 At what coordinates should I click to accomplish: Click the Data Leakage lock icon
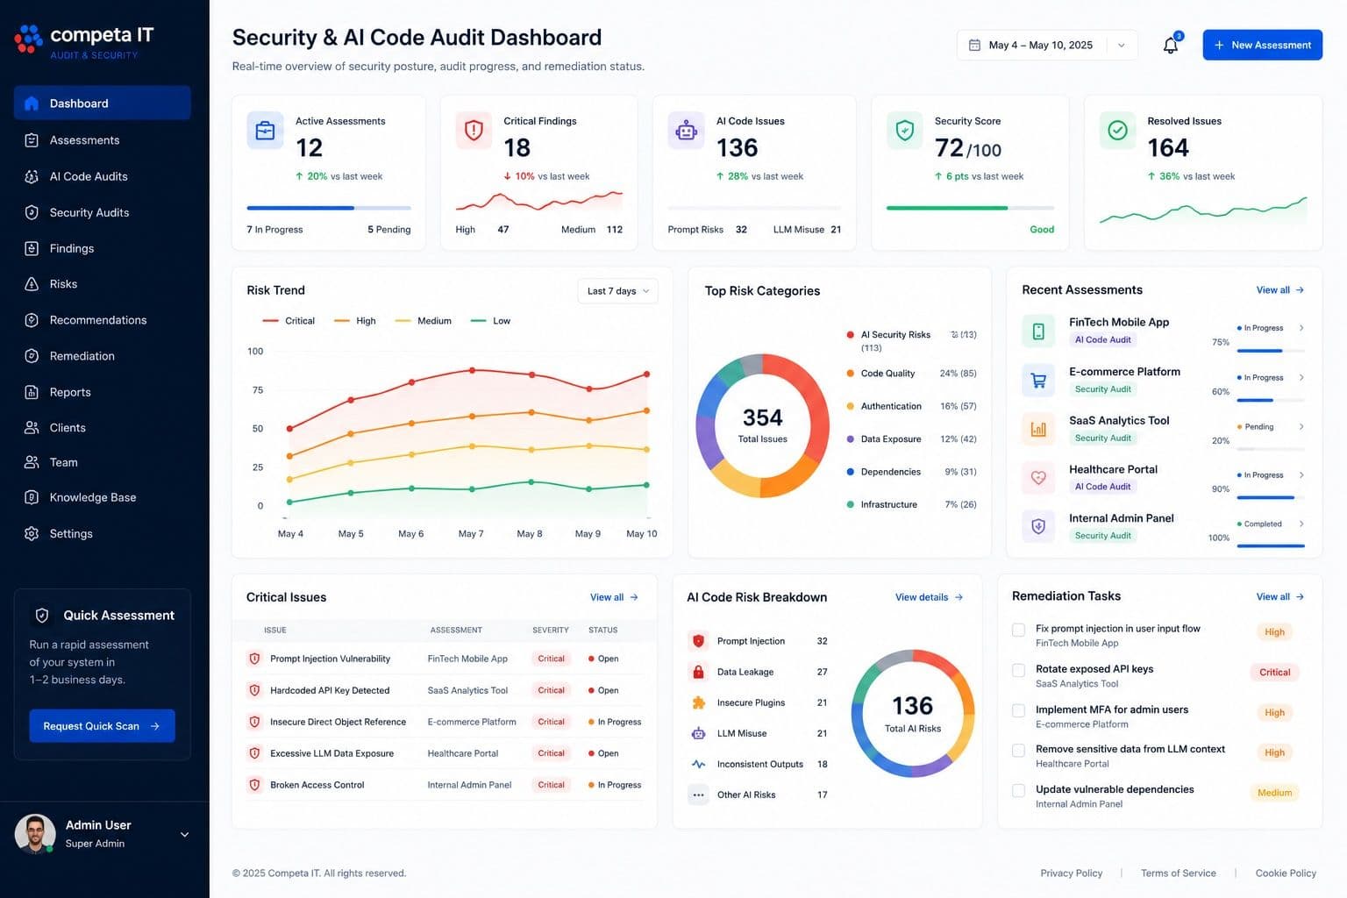pos(699,672)
